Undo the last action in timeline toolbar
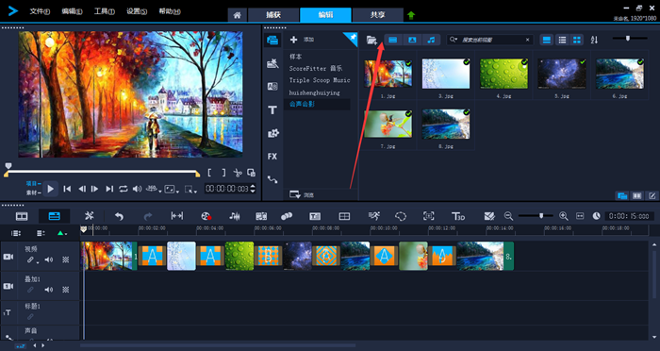The width and height of the screenshot is (660, 351). coord(119,216)
